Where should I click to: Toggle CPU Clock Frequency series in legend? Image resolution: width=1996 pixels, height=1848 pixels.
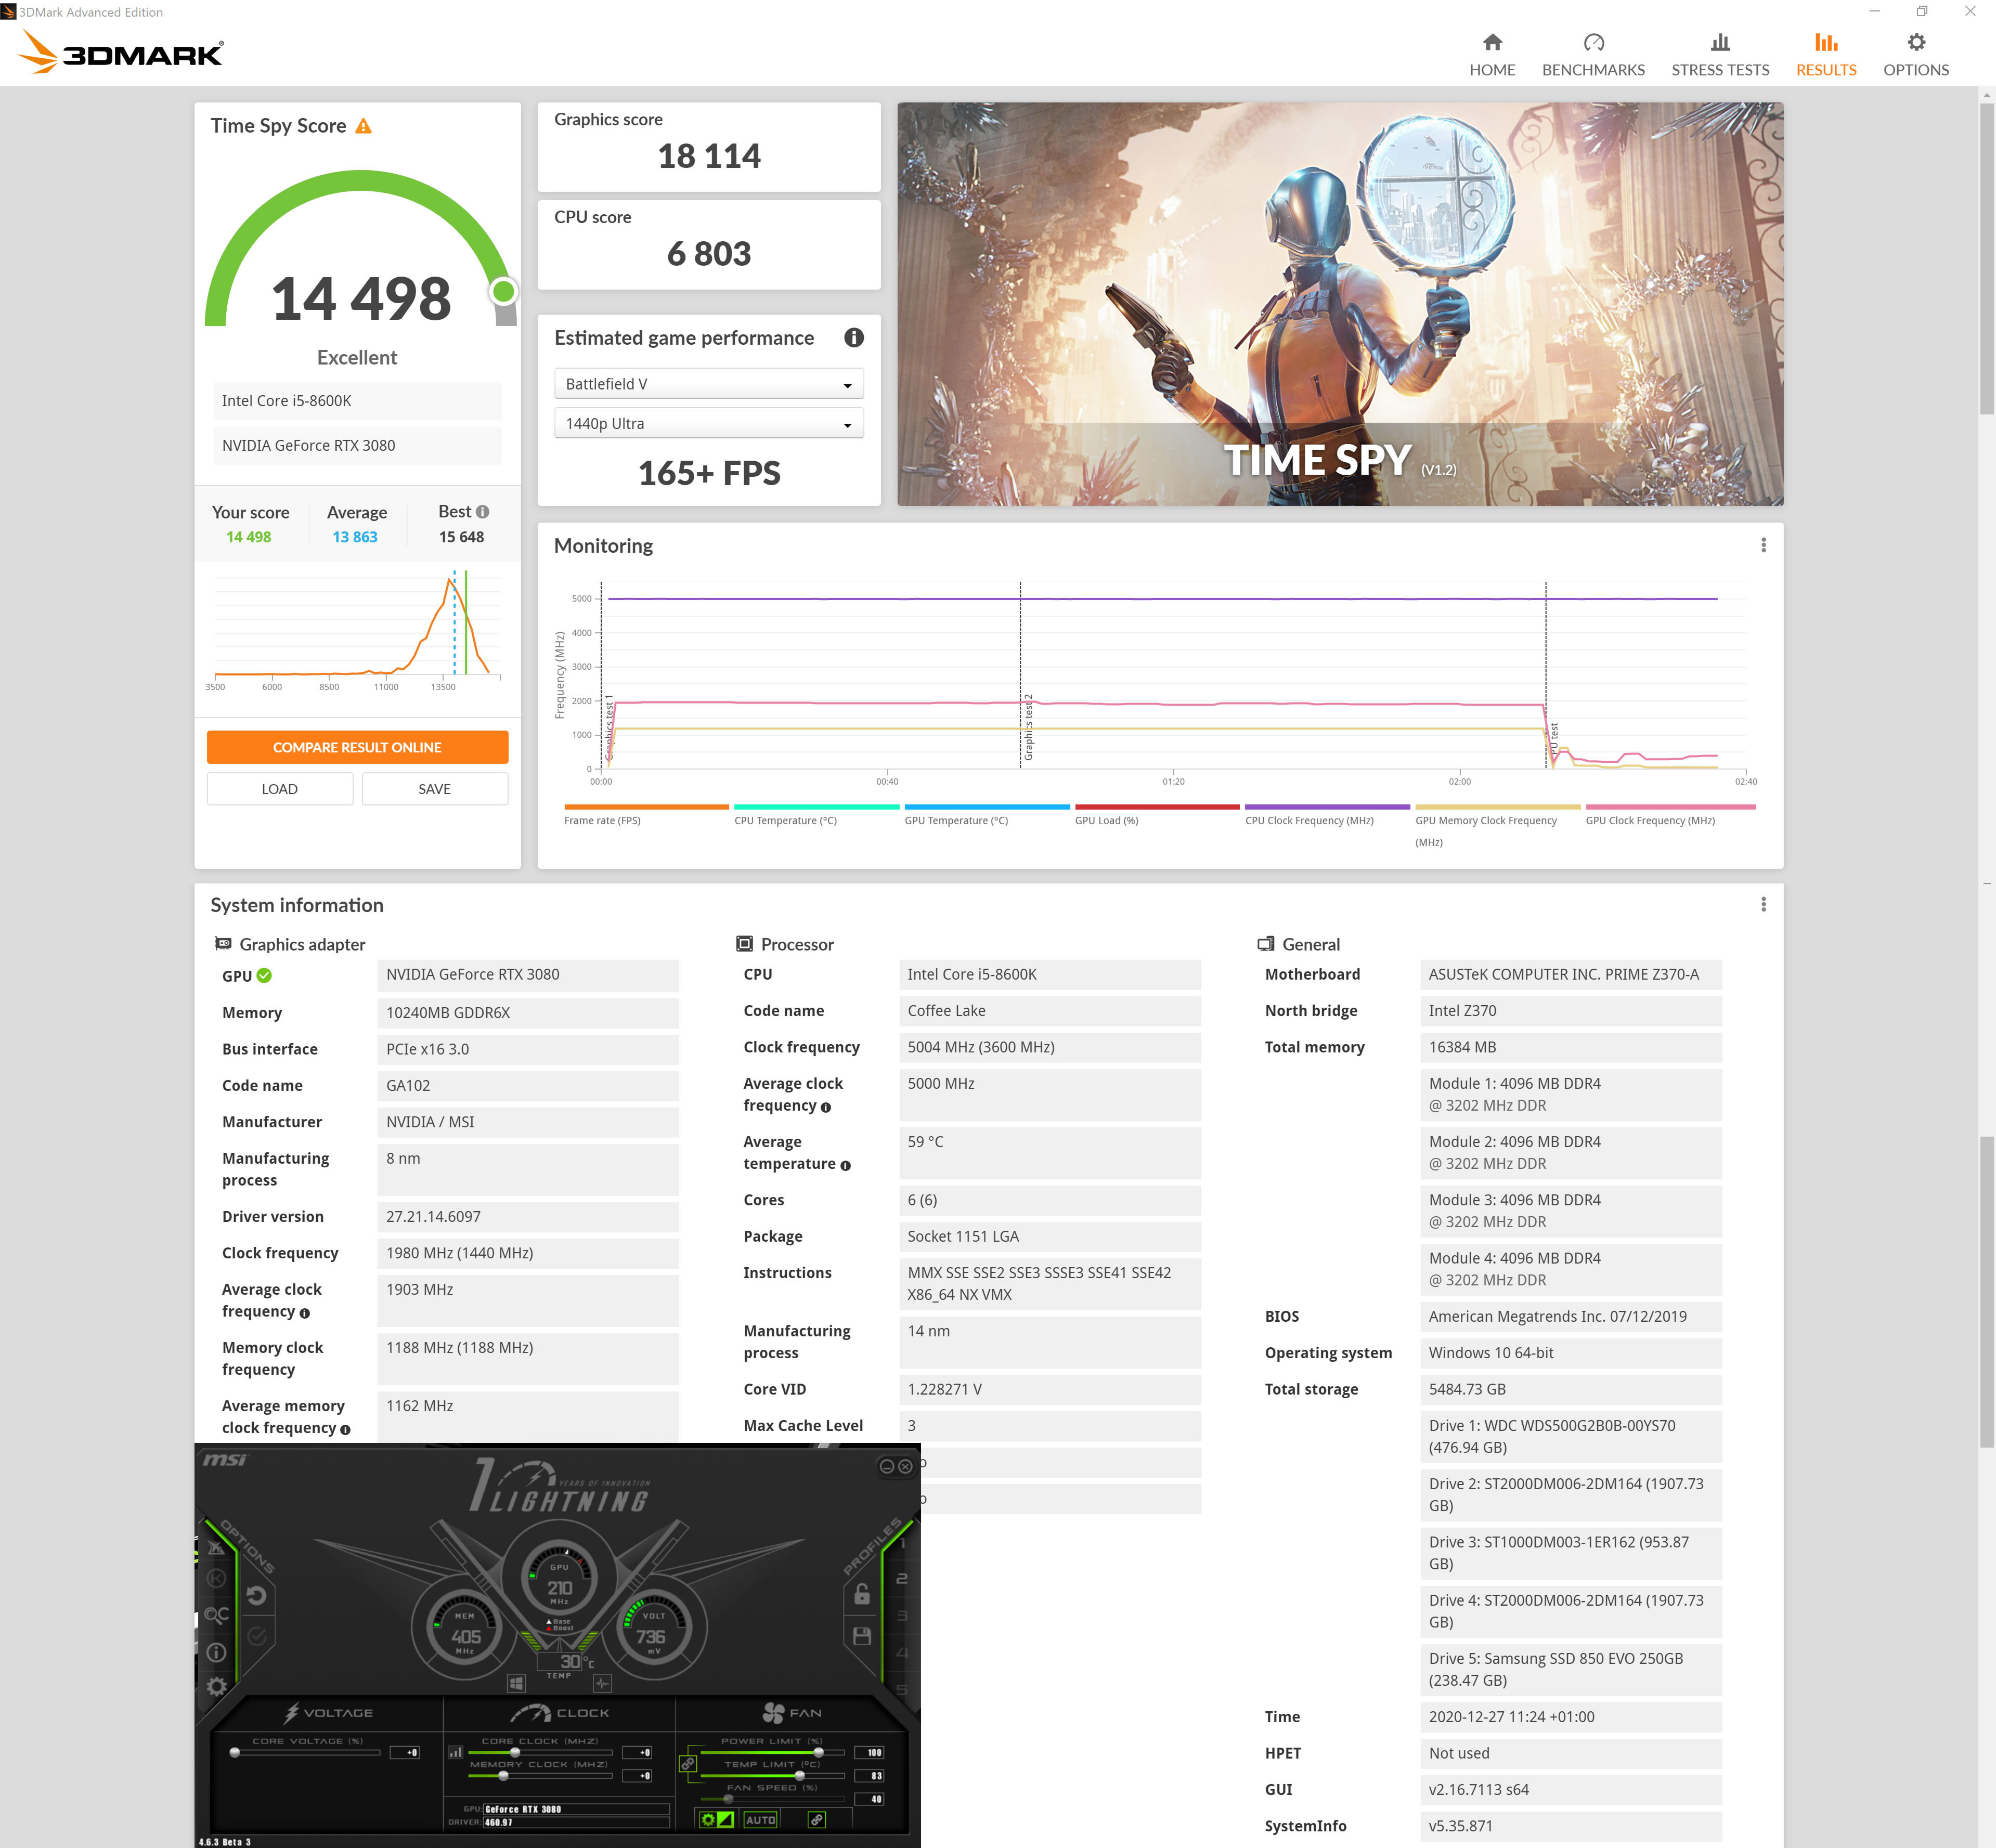(x=1326, y=814)
